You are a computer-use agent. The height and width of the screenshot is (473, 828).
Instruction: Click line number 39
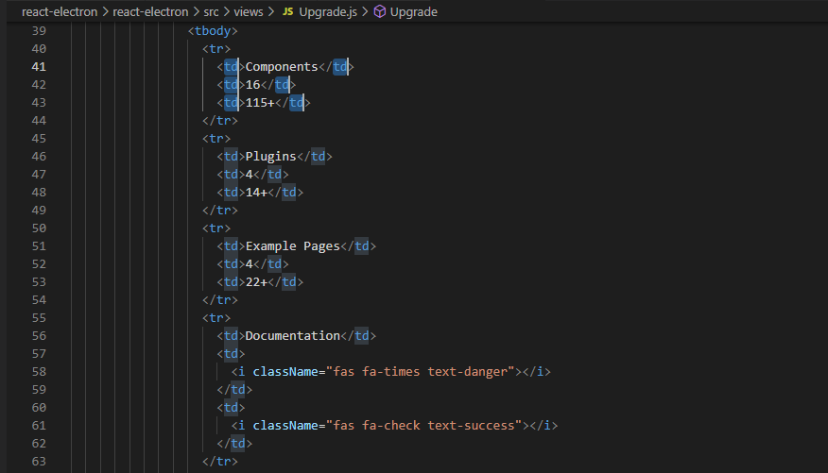point(39,31)
